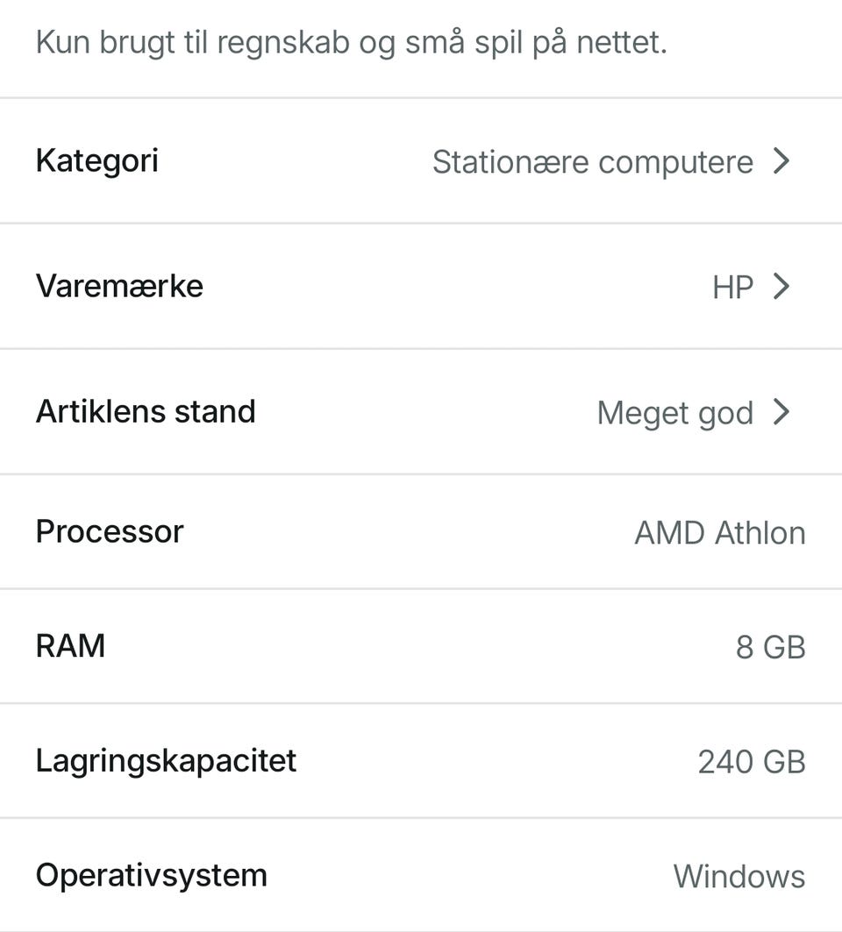The width and height of the screenshot is (842, 932).
Task: Tap the 8 GB value
Action: coord(770,647)
